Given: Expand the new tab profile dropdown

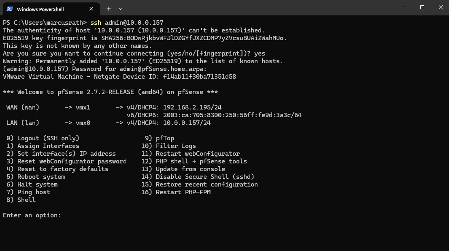Looking at the screenshot, I should (120, 9).
